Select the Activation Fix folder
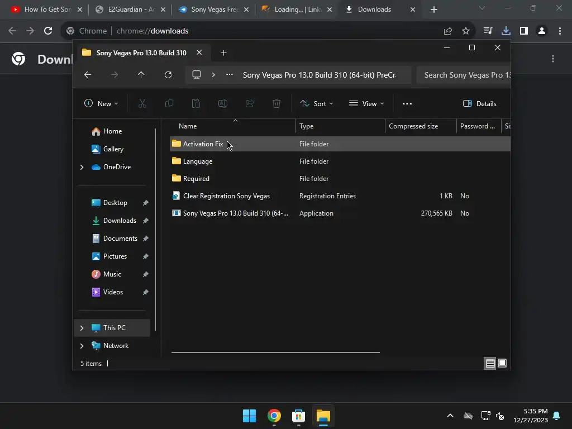 coord(340,144)
